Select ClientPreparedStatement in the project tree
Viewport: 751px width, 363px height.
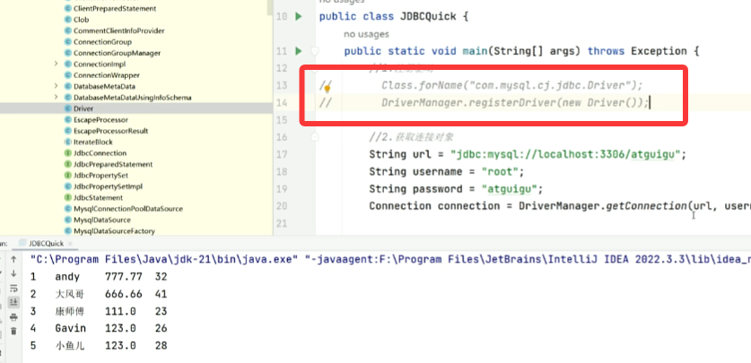point(115,9)
